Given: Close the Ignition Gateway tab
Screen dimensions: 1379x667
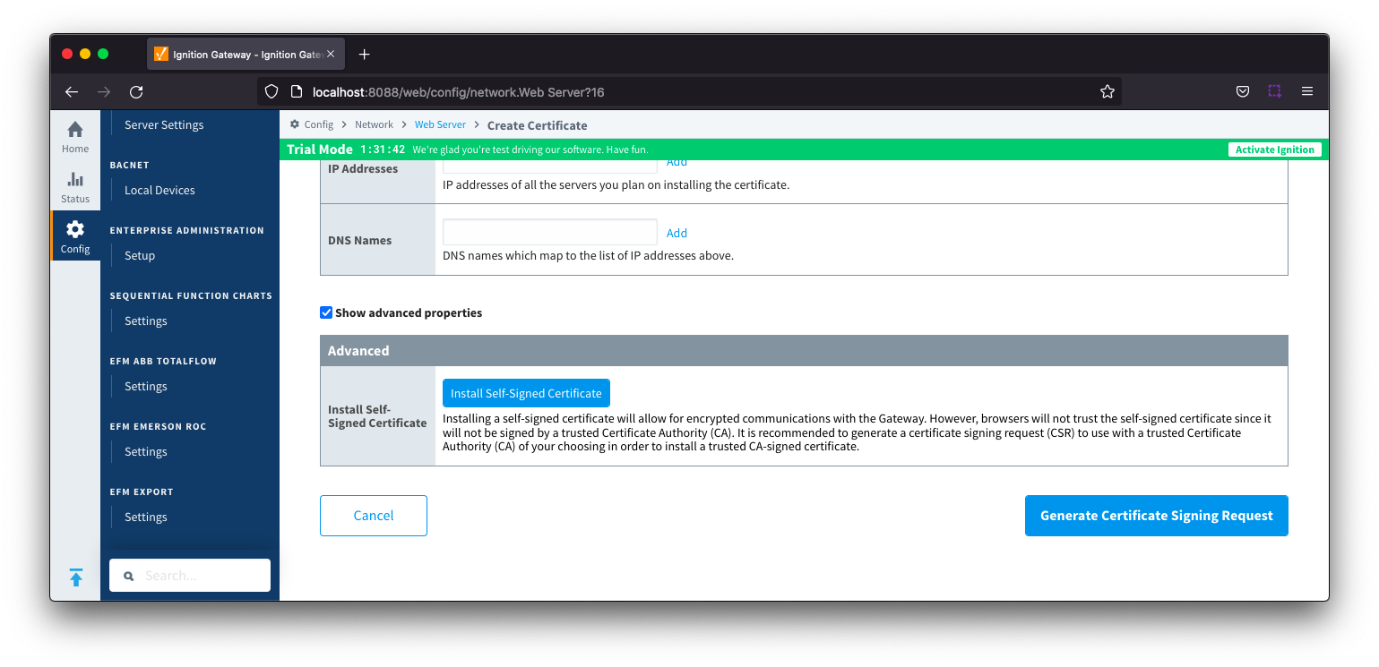Looking at the screenshot, I should pyautogui.click(x=331, y=55).
